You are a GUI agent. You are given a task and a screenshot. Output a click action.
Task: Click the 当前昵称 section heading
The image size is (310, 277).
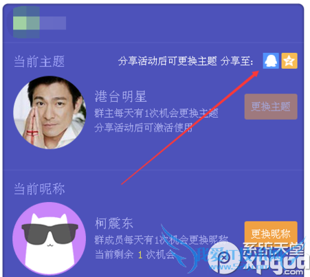point(39,189)
